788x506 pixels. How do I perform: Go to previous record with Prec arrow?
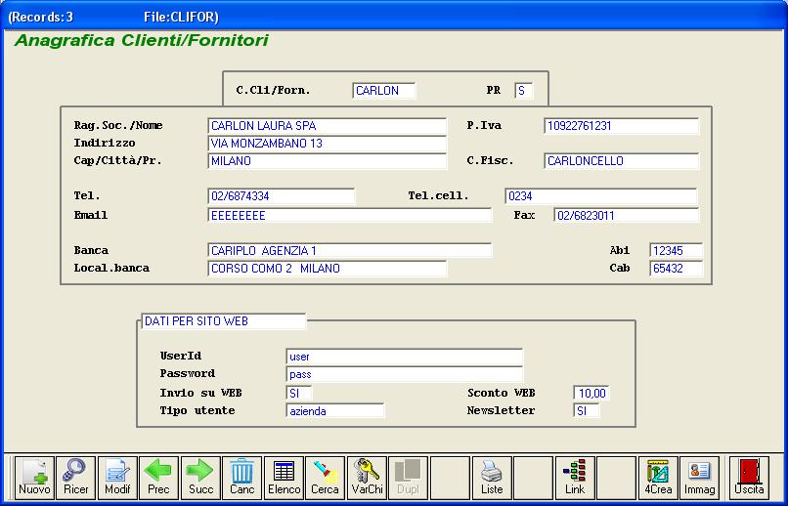(158, 477)
